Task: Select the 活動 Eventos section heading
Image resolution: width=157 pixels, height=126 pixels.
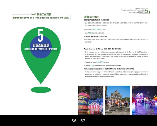Action: coord(91,17)
